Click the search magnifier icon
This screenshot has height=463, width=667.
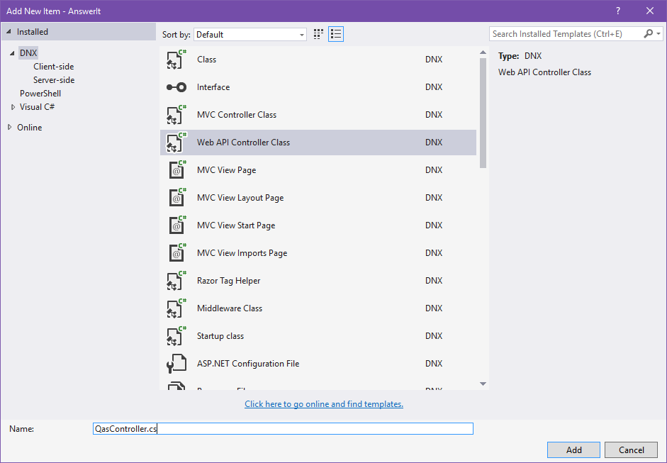pyautogui.click(x=649, y=33)
